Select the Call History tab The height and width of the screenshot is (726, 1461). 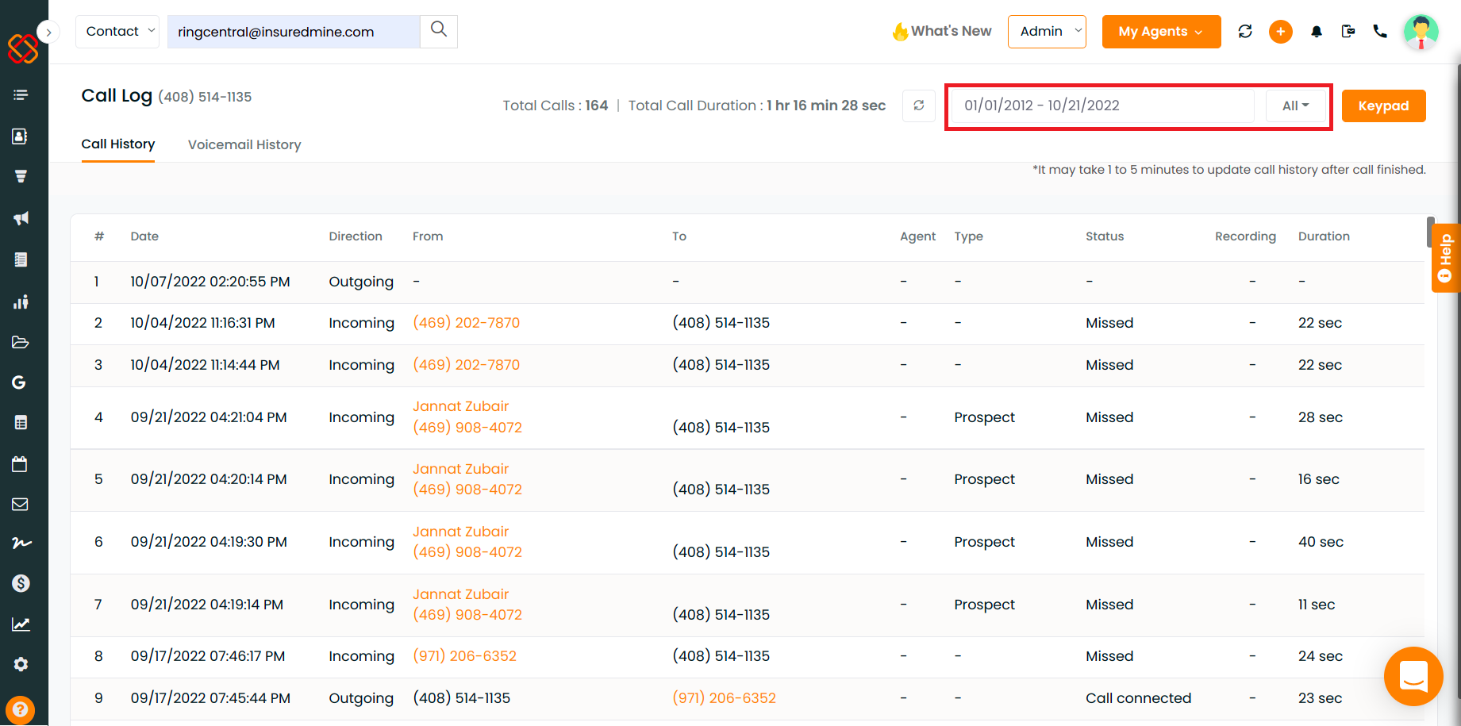click(x=118, y=144)
